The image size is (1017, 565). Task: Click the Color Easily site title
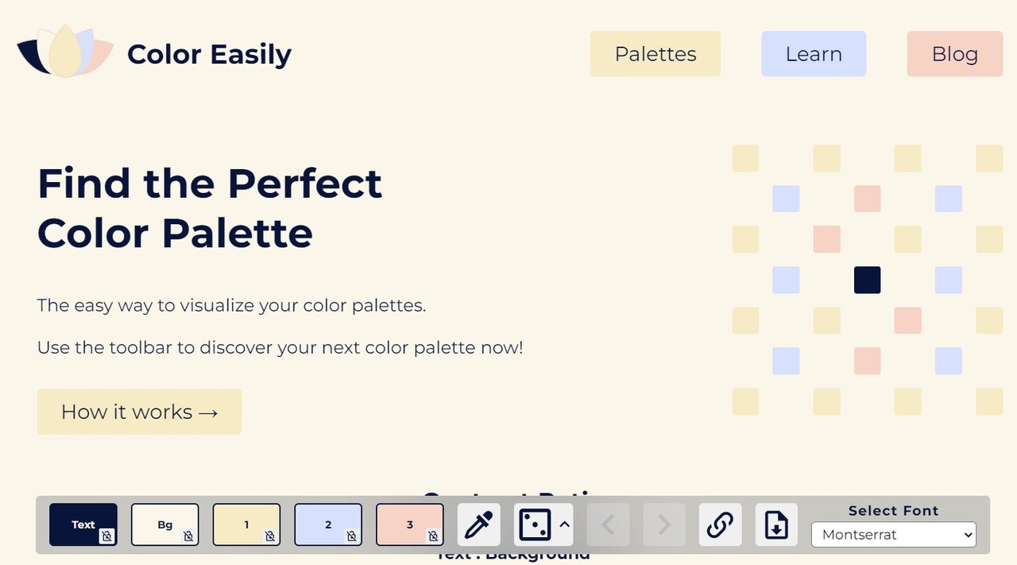[209, 54]
